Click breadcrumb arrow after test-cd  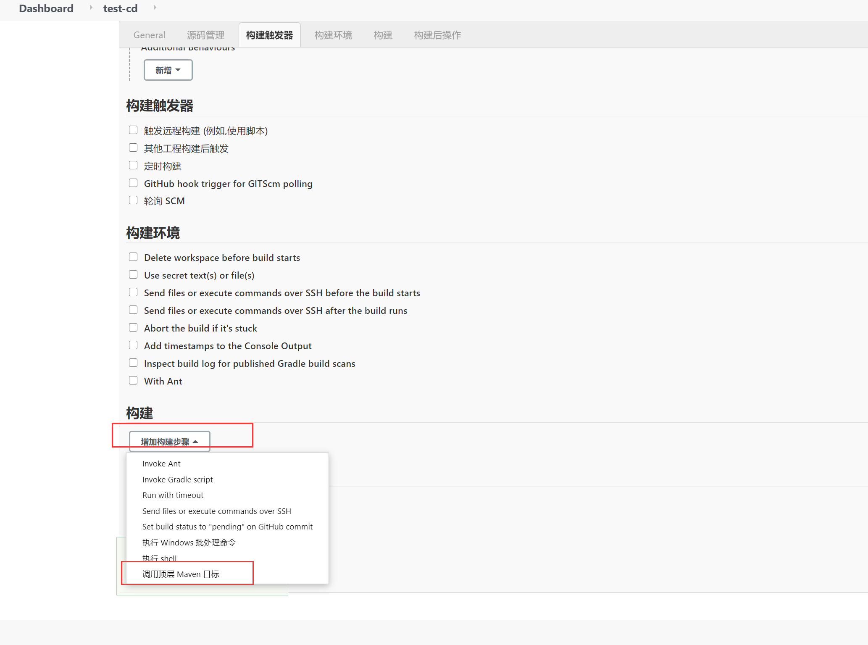pos(155,8)
